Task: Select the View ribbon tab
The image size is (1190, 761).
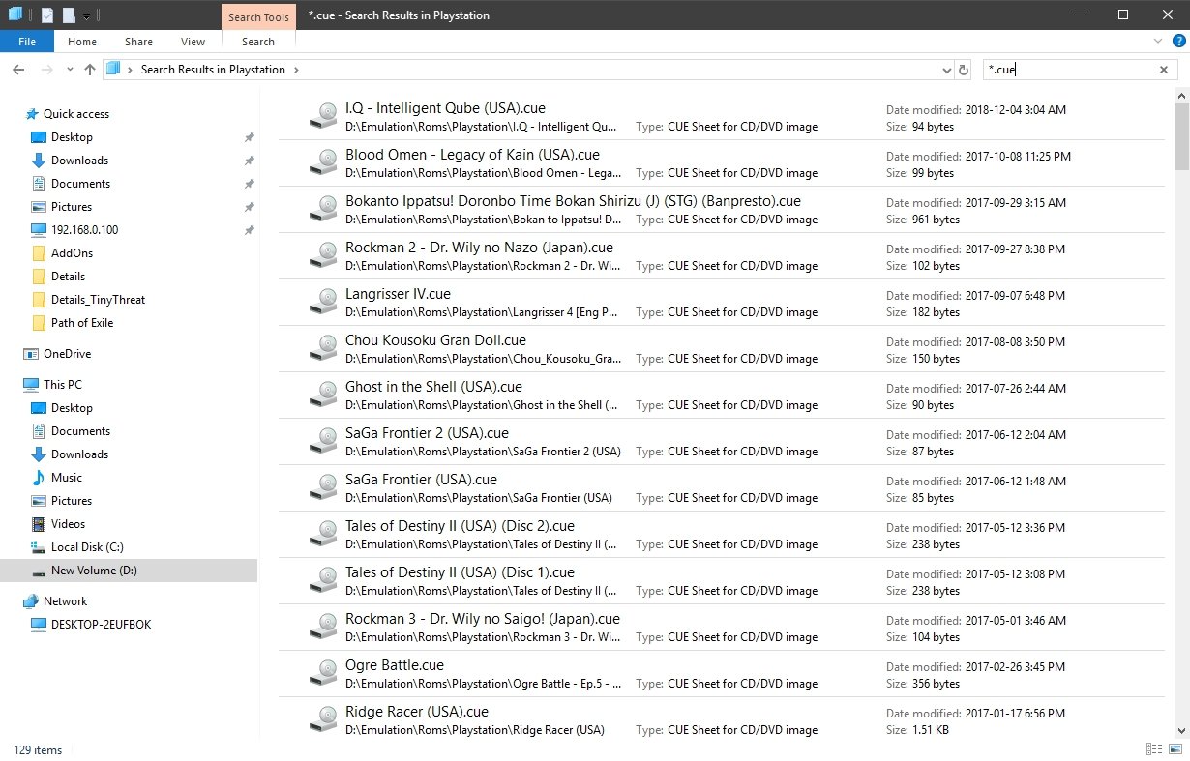Action: pos(193,42)
